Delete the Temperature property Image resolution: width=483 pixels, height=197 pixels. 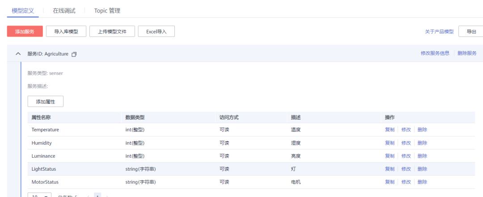tap(422, 130)
